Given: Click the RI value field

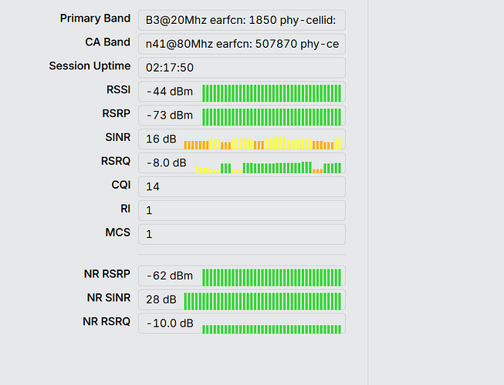Looking at the screenshot, I should pos(242,210).
